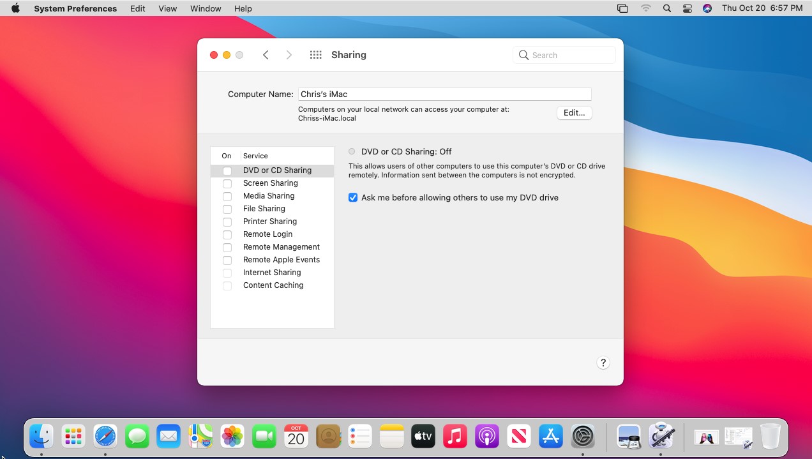Open Maps app in the Dock
Viewport: 812px width, 459px height.
[200, 437]
